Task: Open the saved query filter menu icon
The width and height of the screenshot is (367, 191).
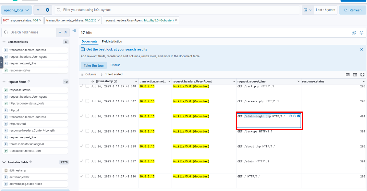Action: tap(38, 10)
